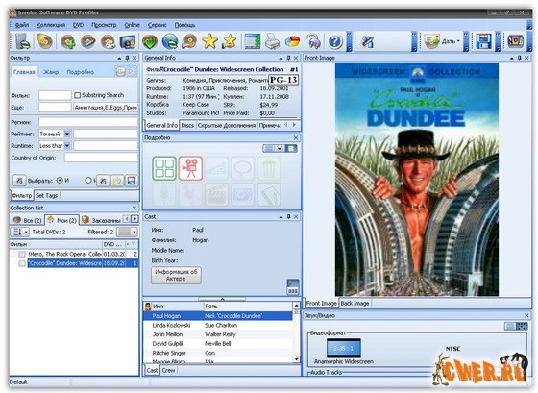Select the second radio button beside И
This screenshot has width=538, height=393.
click(x=88, y=180)
